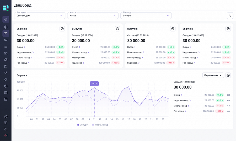Open the user profile icon in the sidebar
Screen dimensions: 236x141
[x=6, y=27]
